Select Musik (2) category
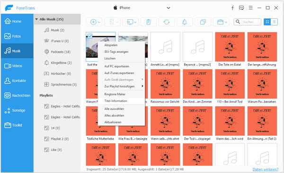 (57, 30)
